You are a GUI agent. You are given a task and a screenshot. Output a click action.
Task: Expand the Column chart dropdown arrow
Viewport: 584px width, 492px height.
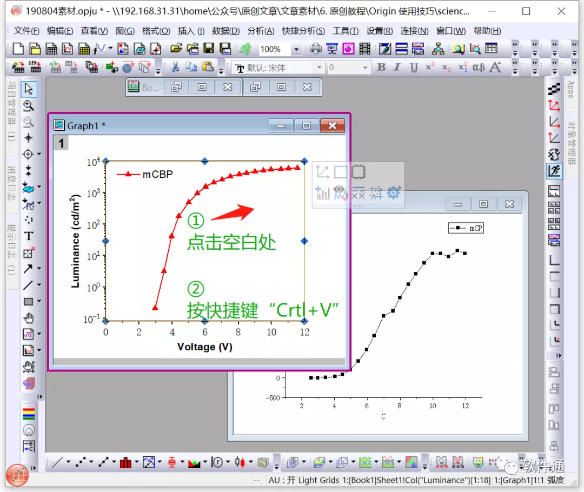pyautogui.click(x=137, y=462)
